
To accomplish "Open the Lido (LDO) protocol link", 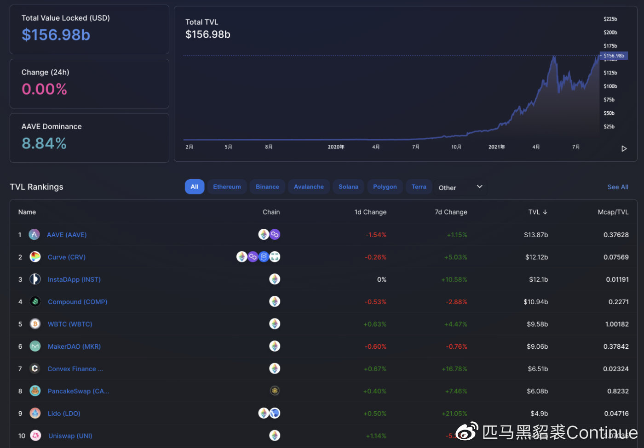I will (64, 414).
